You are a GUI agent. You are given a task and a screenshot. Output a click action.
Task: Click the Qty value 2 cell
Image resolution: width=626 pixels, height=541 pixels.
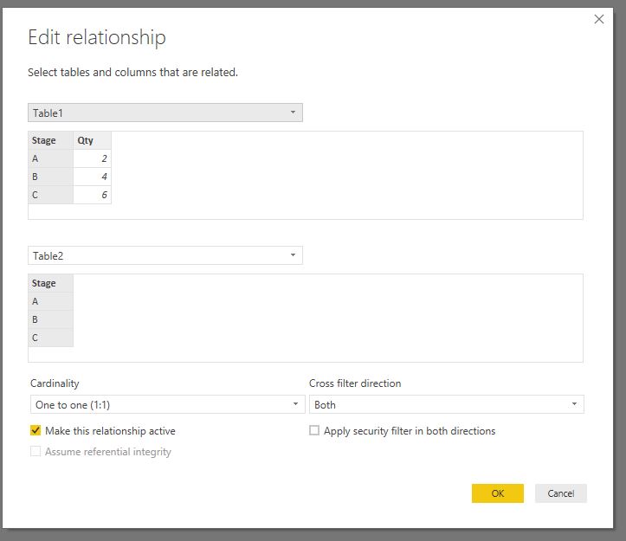93,158
